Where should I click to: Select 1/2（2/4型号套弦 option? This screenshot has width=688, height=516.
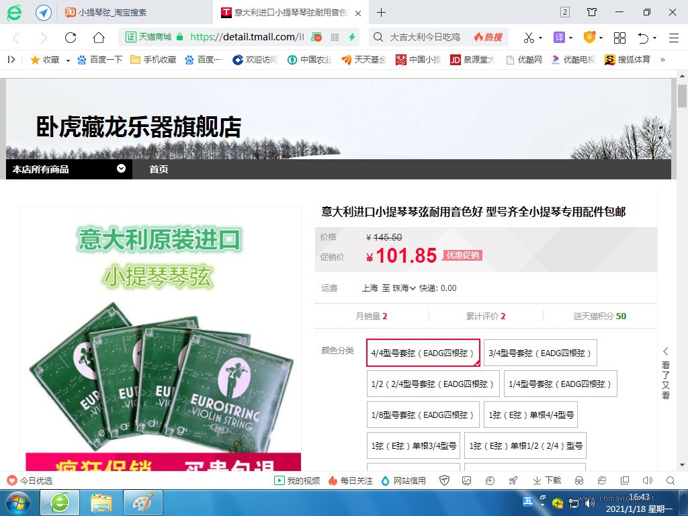click(433, 384)
